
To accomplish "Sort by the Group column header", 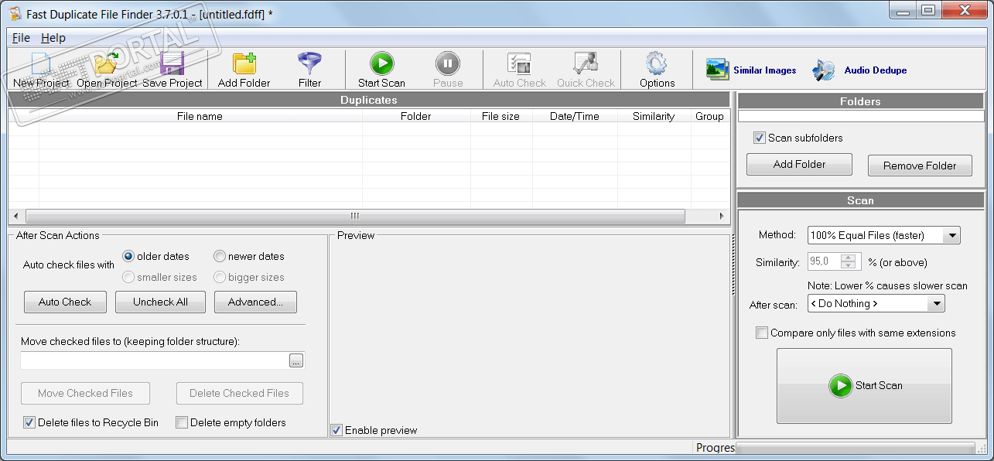I will (709, 116).
